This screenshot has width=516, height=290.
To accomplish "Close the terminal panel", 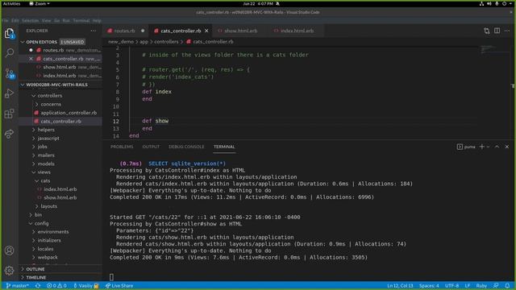I will point(507,147).
